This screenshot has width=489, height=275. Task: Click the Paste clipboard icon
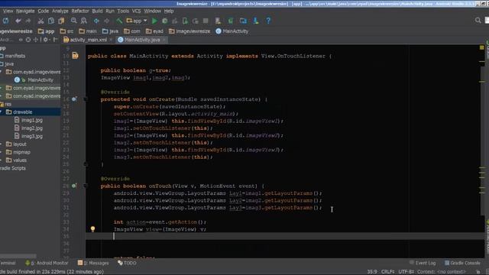click(61, 21)
